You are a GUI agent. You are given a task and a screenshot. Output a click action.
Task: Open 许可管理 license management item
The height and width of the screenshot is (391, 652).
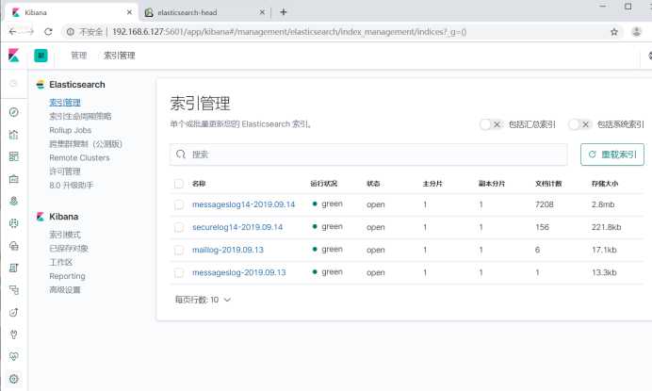[65, 171]
